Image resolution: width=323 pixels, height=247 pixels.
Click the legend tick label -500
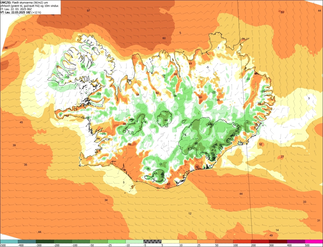[3, 245]
